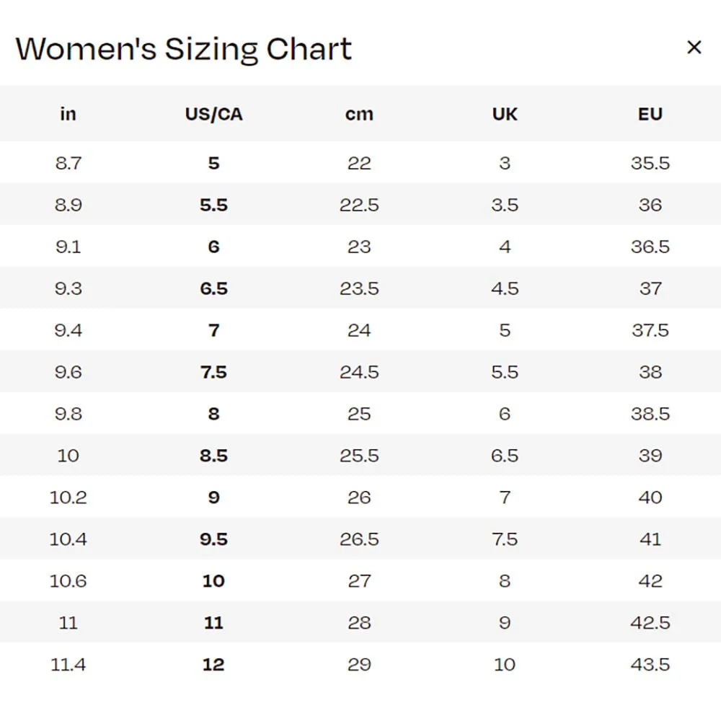Image resolution: width=721 pixels, height=721 pixels.
Task: Click UK size 8 cell
Action: tap(504, 581)
